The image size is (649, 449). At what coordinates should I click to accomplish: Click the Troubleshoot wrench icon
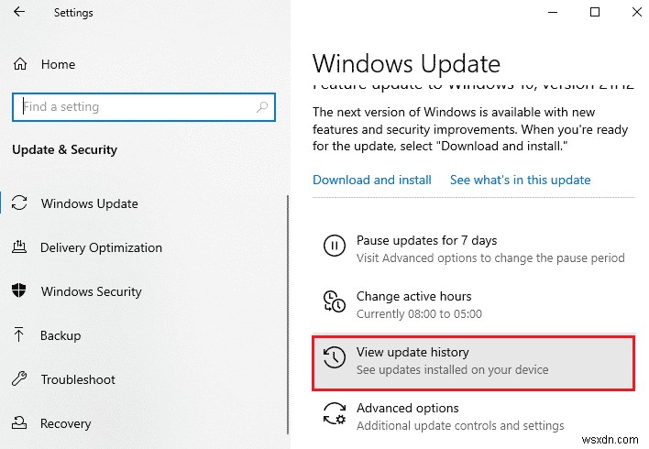pyautogui.click(x=20, y=379)
